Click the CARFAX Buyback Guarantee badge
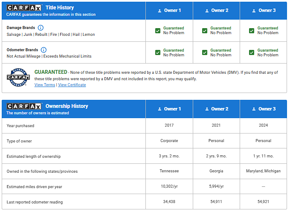The width and height of the screenshot is (290, 212). [18, 77]
